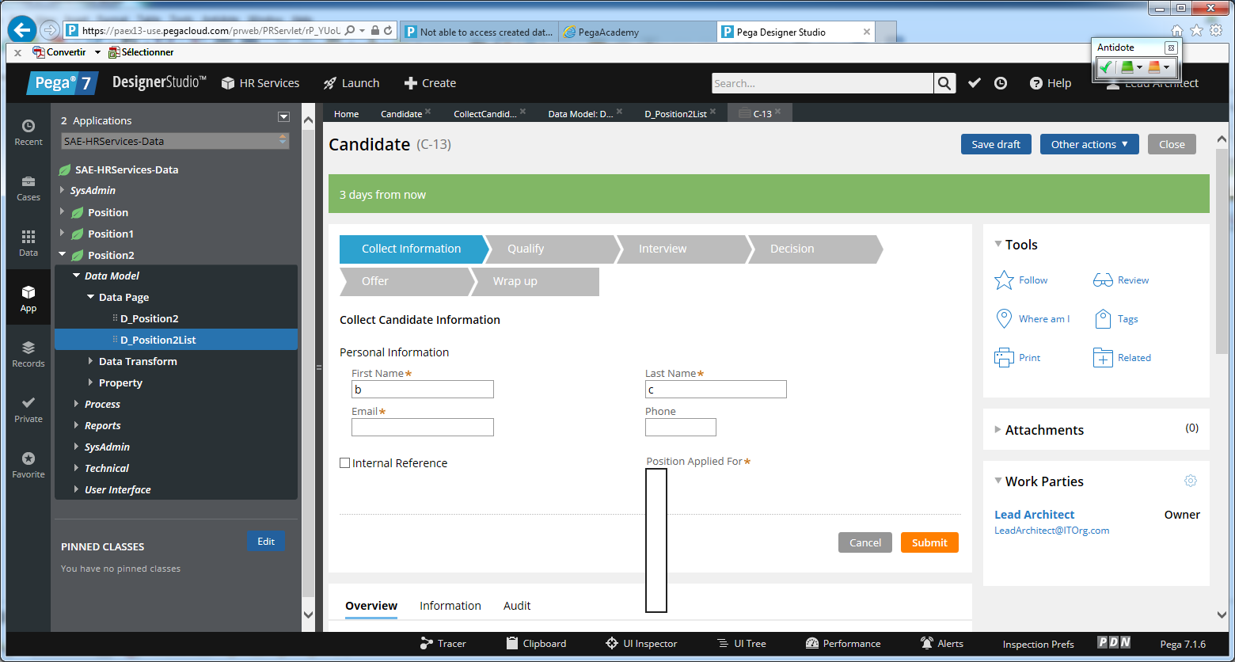Viewport: 1235px width, 662px height.
Task: Open Work Parties settings gear
Action: click(1190, 481)
